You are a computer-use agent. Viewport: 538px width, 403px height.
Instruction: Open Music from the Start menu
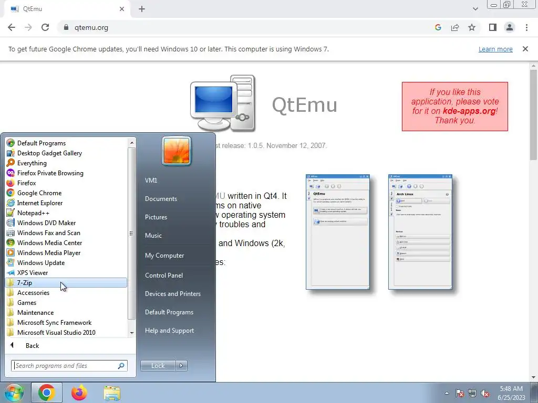153,236
